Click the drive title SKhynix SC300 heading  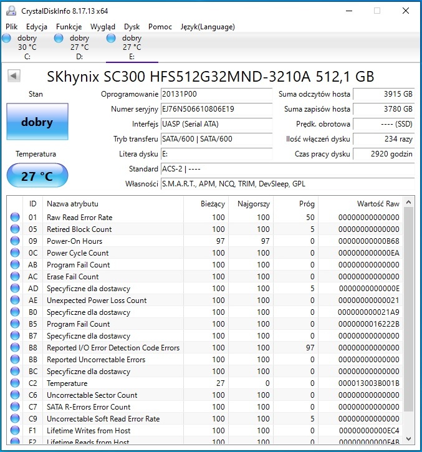tap(211, 77)
